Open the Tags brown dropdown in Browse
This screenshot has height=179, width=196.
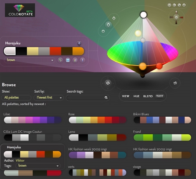coord(38,166)
